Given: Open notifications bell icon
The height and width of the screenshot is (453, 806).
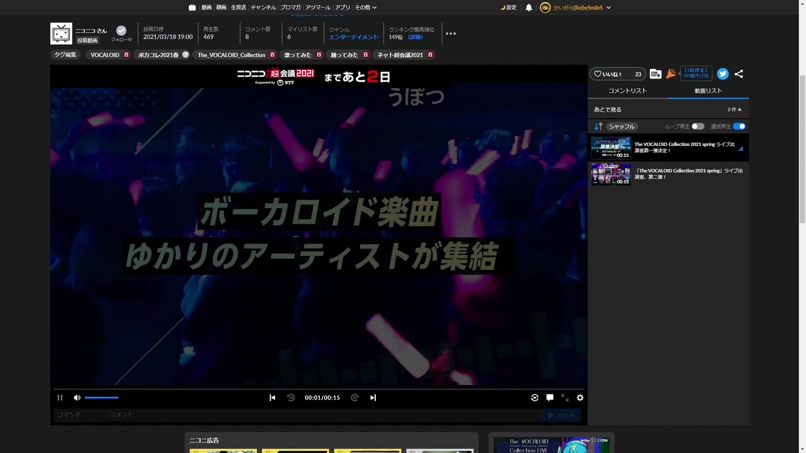Looking at the screenshot, I should 529,8.
